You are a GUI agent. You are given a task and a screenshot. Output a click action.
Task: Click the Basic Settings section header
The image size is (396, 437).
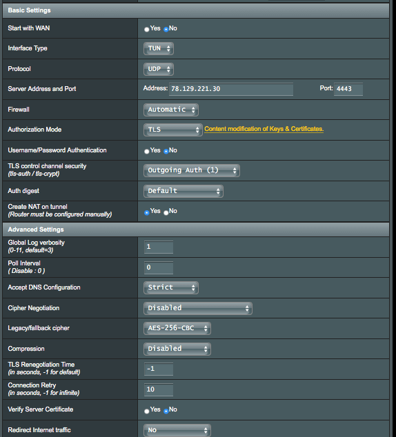196,10
